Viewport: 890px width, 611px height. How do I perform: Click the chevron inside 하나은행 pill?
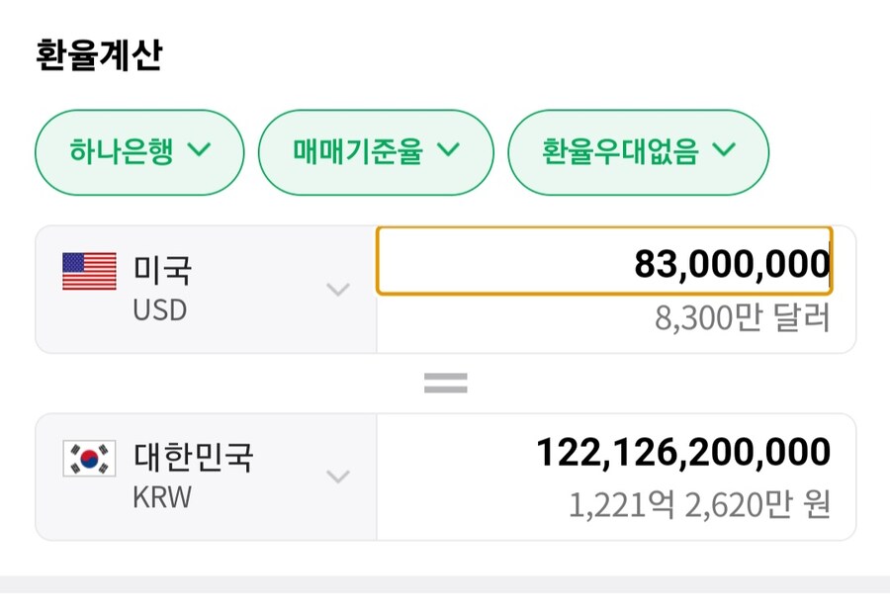(x=199, y=151)
